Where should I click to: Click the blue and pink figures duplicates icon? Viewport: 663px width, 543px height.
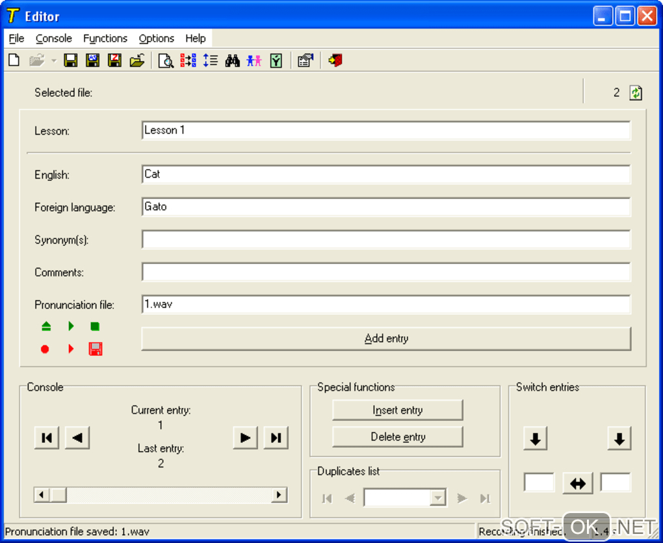254,60
